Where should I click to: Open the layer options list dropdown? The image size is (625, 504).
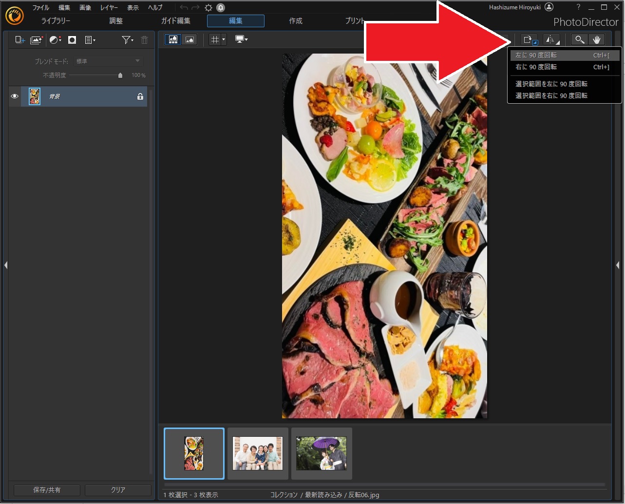click(x=90, y=40)
